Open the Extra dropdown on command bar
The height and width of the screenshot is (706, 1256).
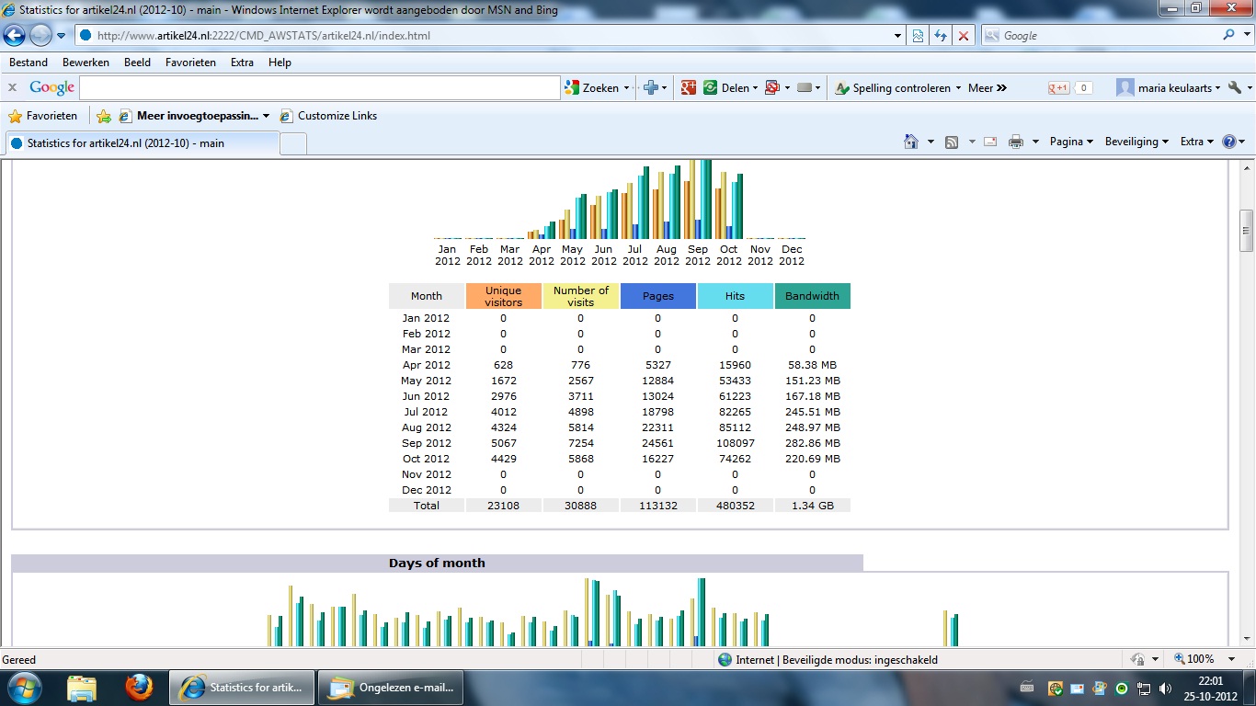(1197, 142)
